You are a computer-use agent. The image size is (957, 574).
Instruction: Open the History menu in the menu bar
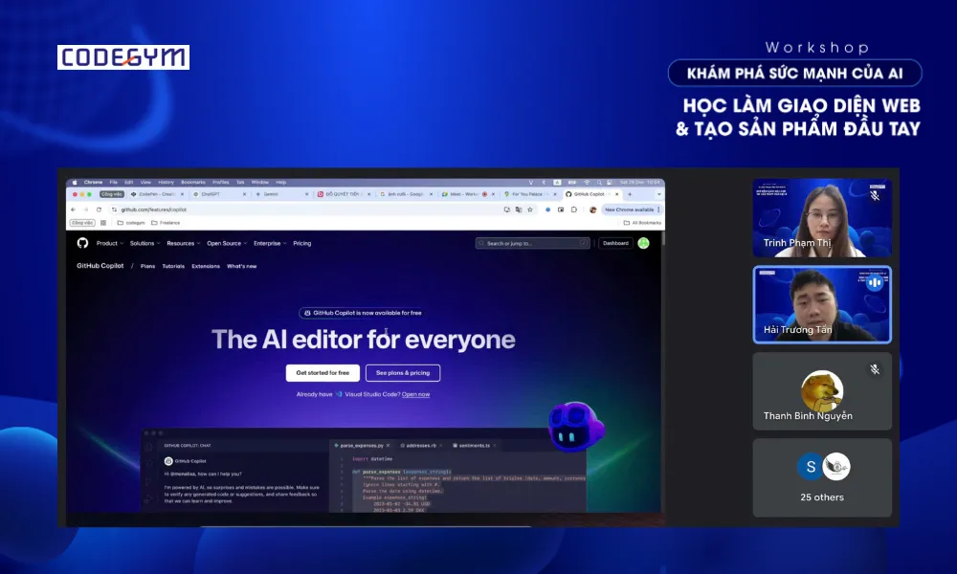[x=166, y=182]
